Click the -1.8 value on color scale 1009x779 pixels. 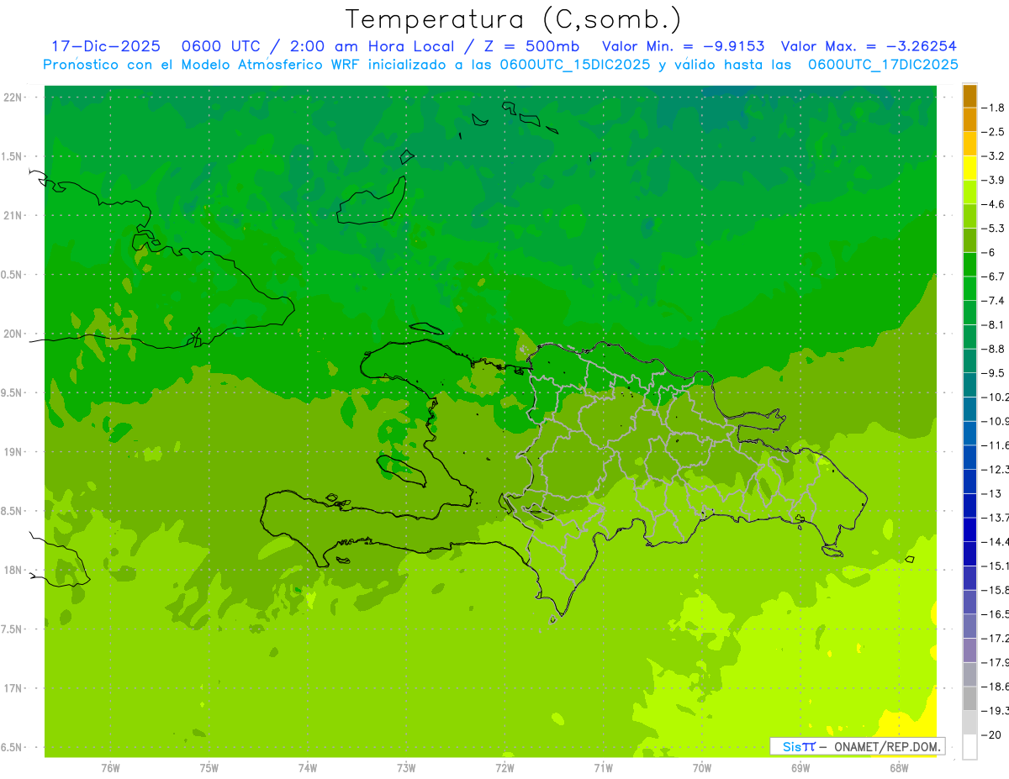coord(993,108)
